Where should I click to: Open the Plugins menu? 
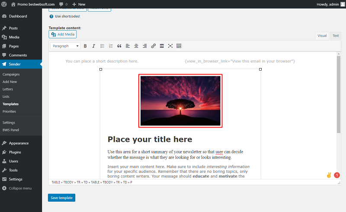click(x=21, y=152)
